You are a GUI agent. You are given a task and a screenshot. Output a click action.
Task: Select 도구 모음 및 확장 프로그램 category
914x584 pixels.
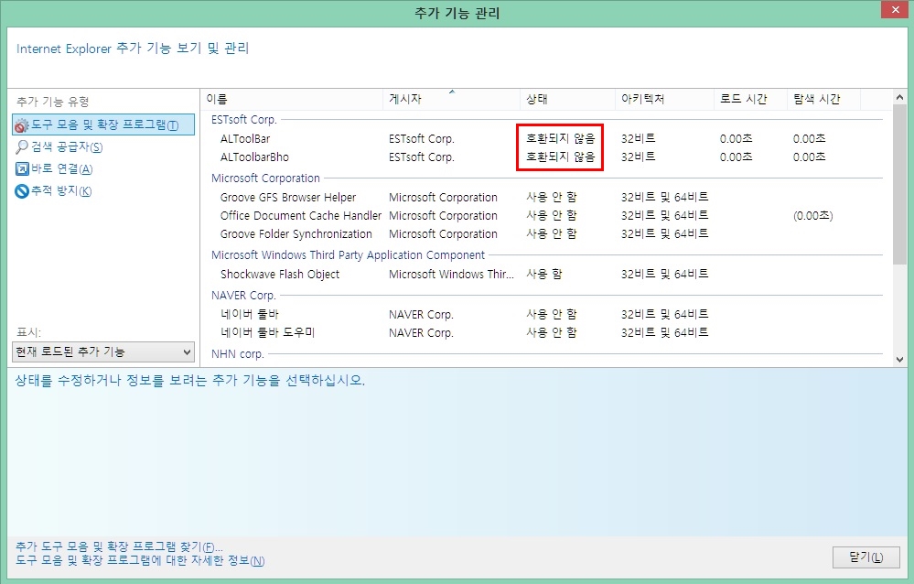(103, 124)
